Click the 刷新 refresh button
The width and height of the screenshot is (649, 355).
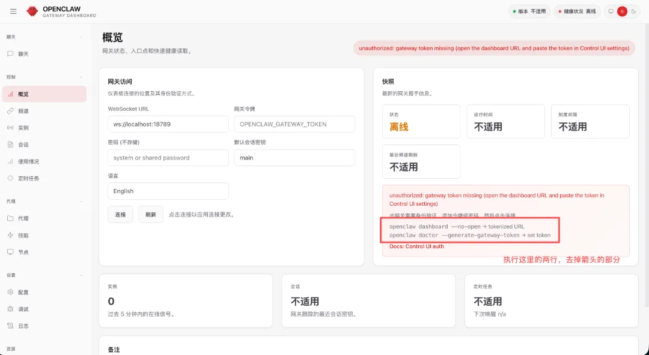[151, 215]
